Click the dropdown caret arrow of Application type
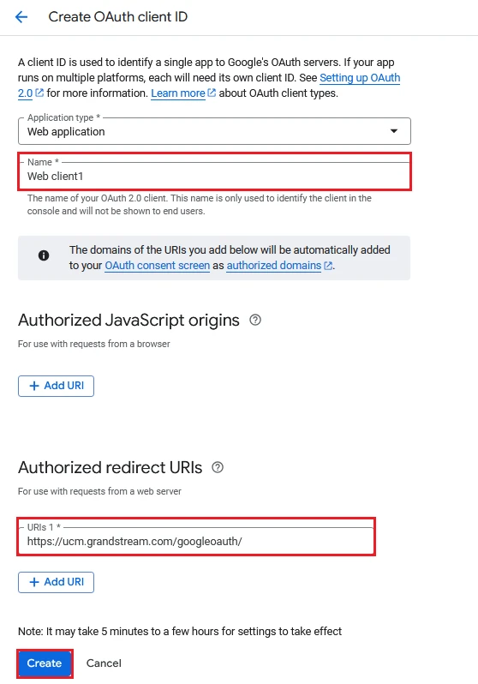 pos(394,131)
